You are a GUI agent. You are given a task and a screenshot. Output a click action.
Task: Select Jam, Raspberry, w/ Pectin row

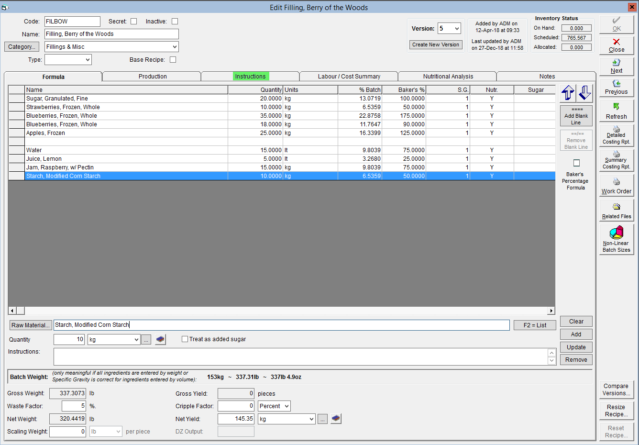tap(282, 167)
